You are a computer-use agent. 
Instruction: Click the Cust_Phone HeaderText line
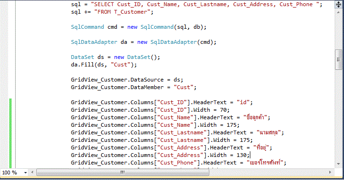[178, 163]
